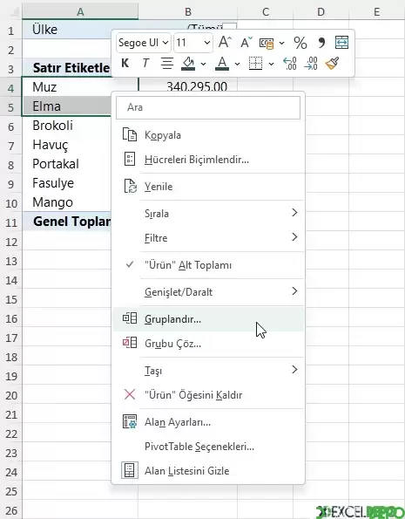Image resolution: width=405 pixels, height=519 pixels.
Task: Toggle the "Ürün" Alt Toplamı checkmark
Action: pyautogui.click(x=131, y=264)
